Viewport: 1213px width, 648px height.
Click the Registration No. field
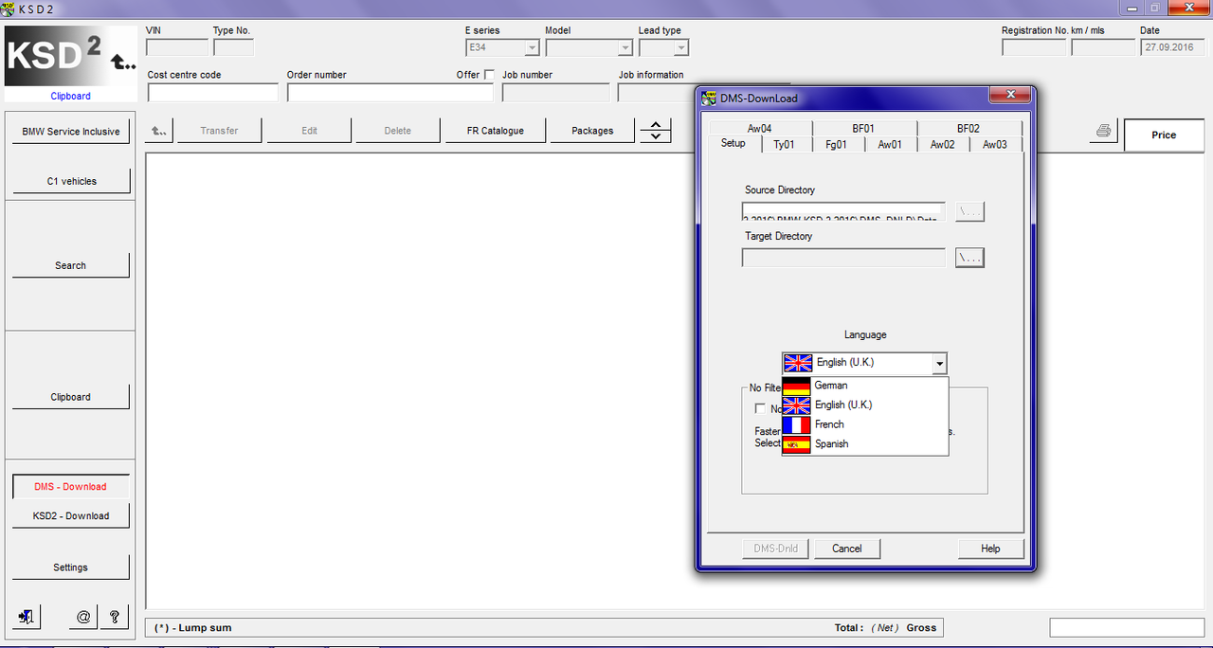point(1034,47)
